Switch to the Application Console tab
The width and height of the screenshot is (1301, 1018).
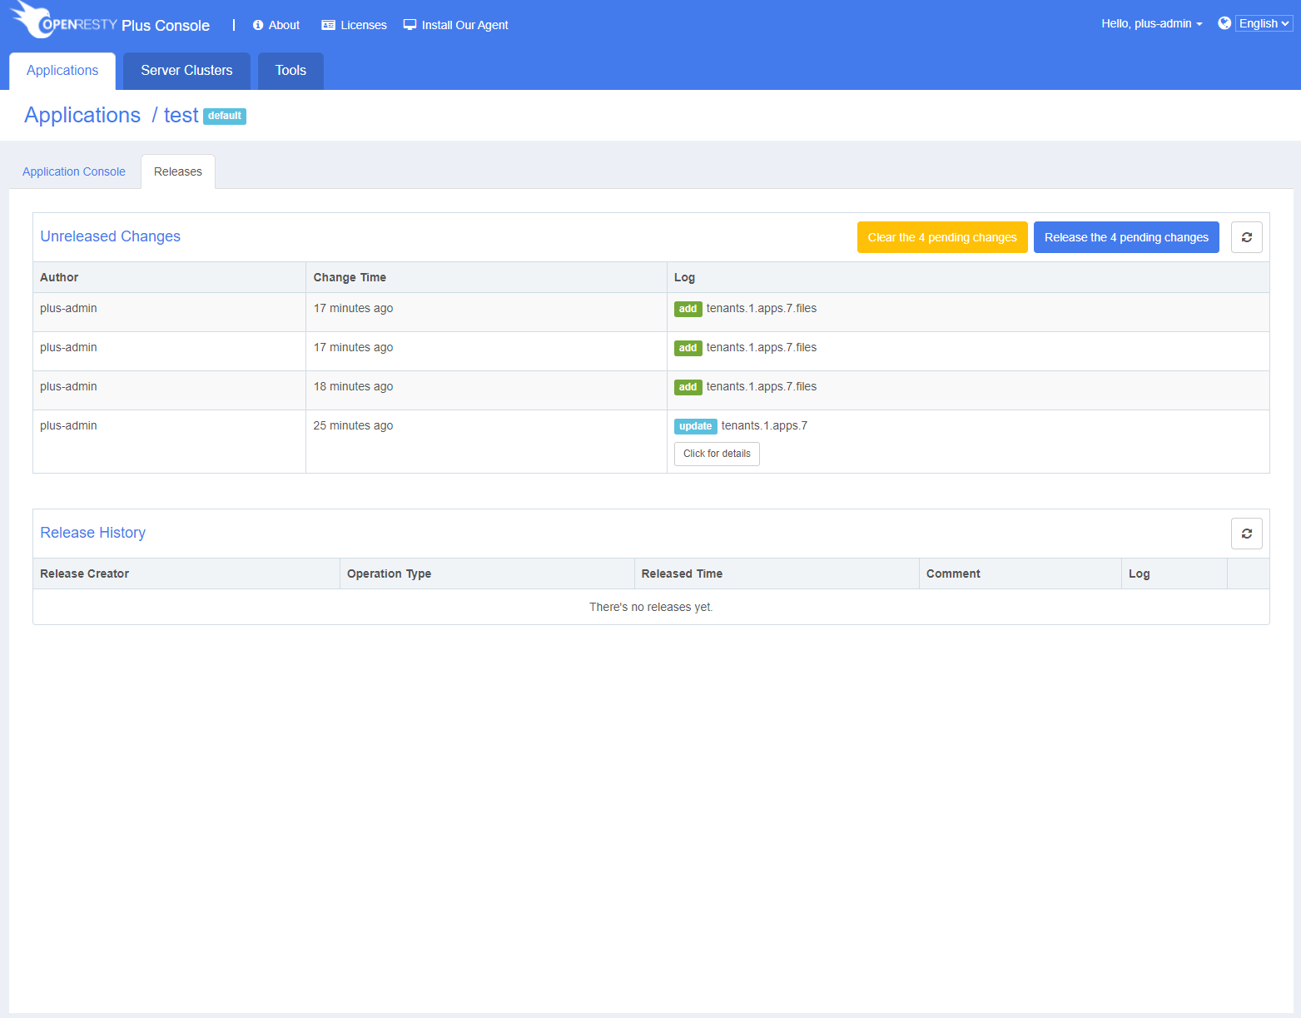tap(74, 171)
